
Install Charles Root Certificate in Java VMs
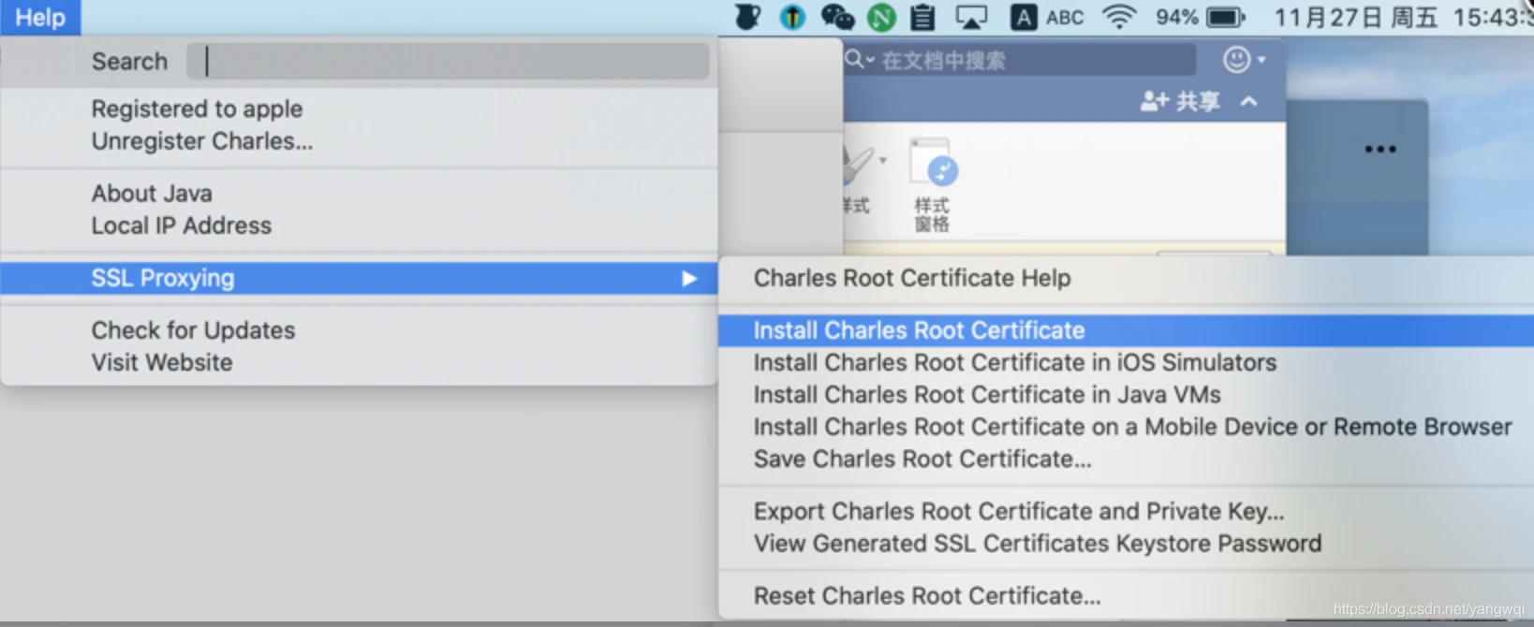(x=1126, y=395)
